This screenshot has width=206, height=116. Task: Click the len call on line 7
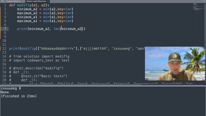click(57, 29)
